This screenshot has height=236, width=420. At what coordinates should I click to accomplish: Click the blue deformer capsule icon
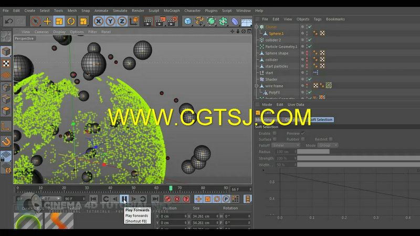[x=235, y=21]
